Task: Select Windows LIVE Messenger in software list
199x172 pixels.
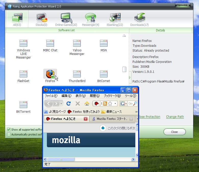Action: pyautogui.click(x=23, y=49)
